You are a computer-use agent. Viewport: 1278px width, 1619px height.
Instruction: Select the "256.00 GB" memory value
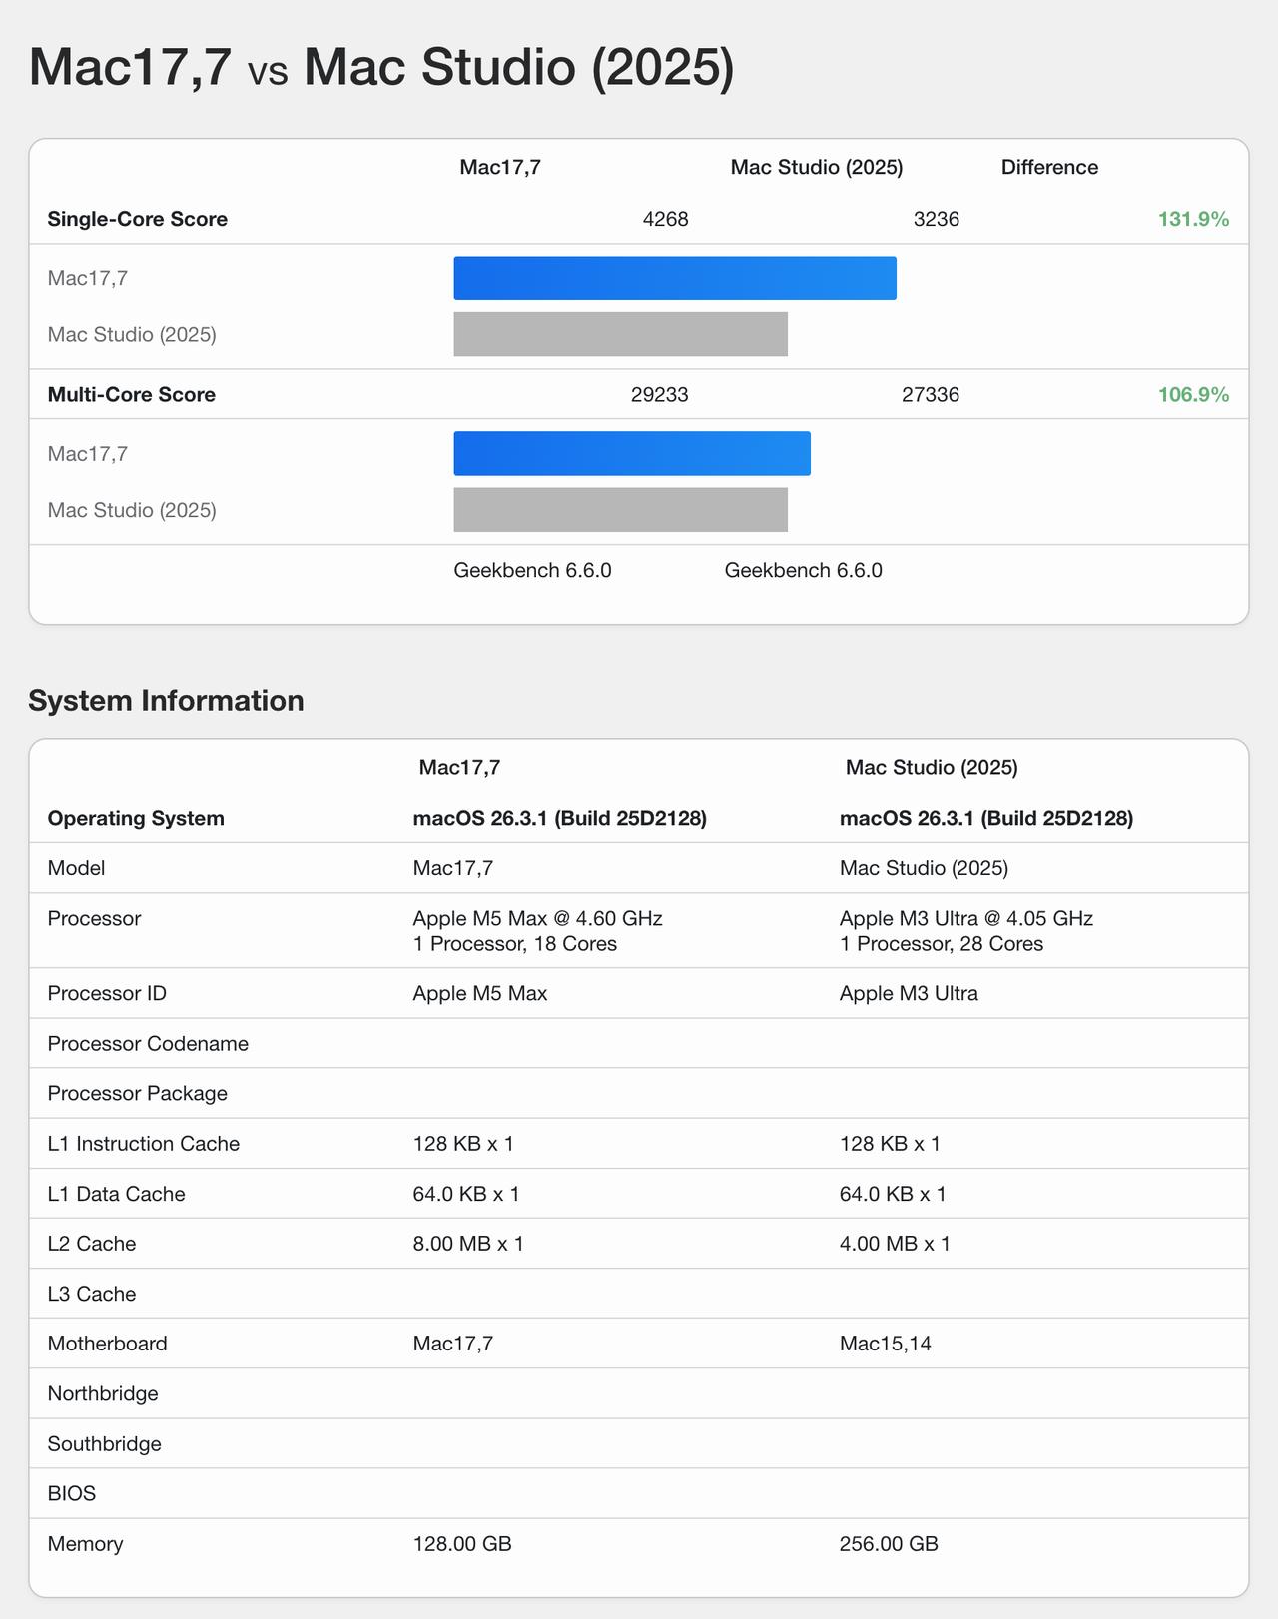[x=889, y=1544]
